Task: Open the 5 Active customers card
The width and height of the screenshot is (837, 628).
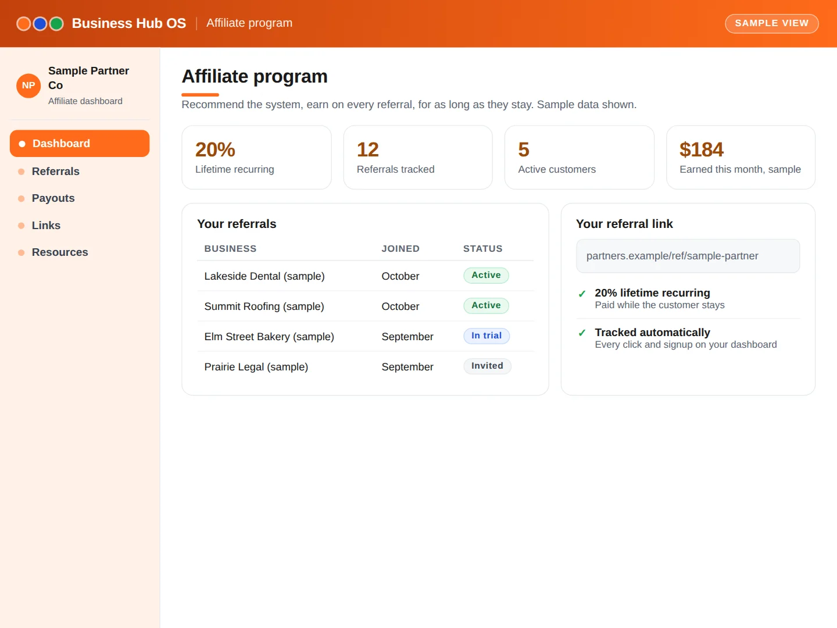Action: 580,158
